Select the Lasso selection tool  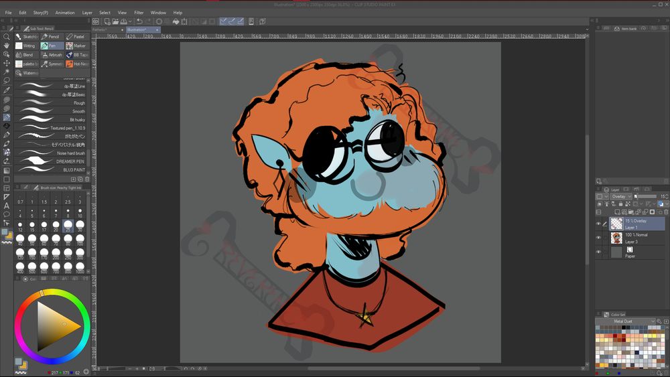tap(7, 81)
